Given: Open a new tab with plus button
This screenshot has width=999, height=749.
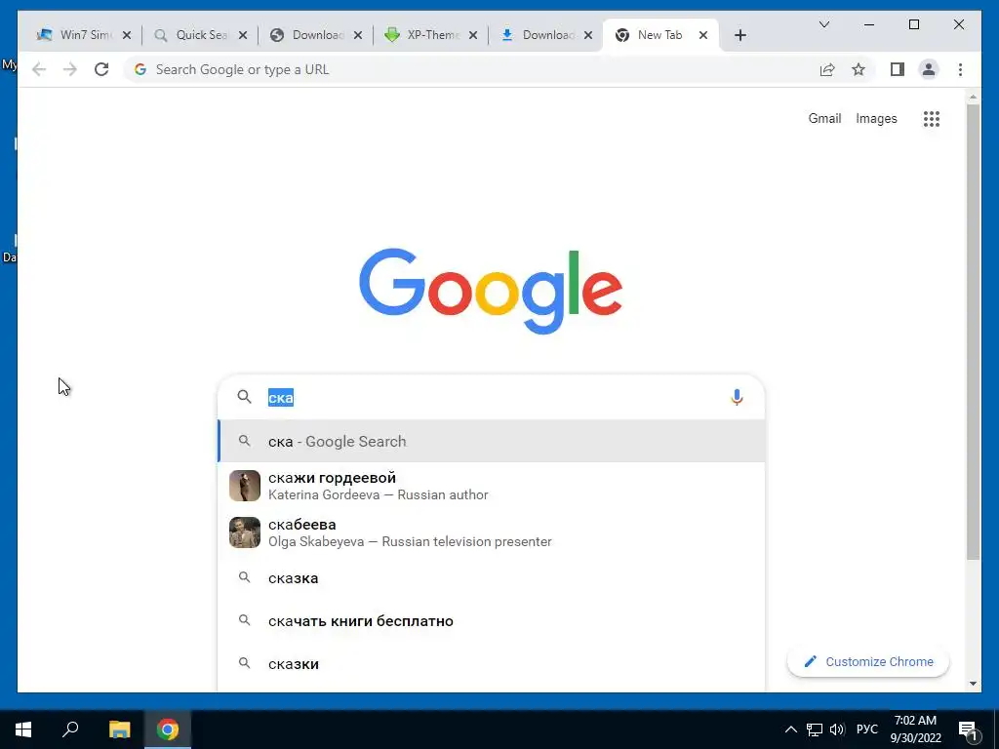Looking at the screenshot, I should click(739, 35).
